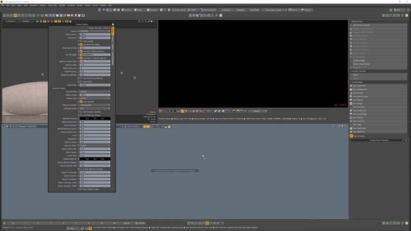Toggle the Show Diopter Guide checkbox
Image resolution: width=411 pixels, height=231 pixels.
coord(81,189)
